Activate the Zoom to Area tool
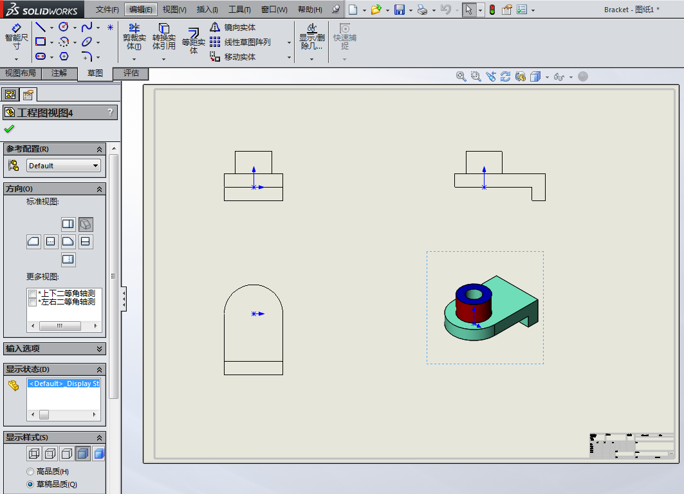Screen dimensions: 684x494 (x=476, y=76)
